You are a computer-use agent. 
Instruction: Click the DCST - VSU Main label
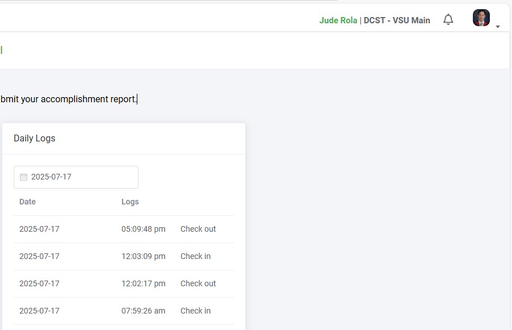pyautogui.click(x=397, y=20)
